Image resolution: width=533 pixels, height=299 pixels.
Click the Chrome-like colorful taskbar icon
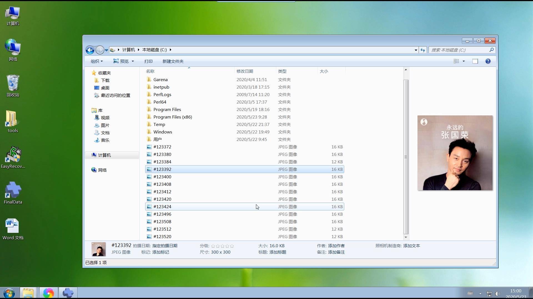click(48, 293)
